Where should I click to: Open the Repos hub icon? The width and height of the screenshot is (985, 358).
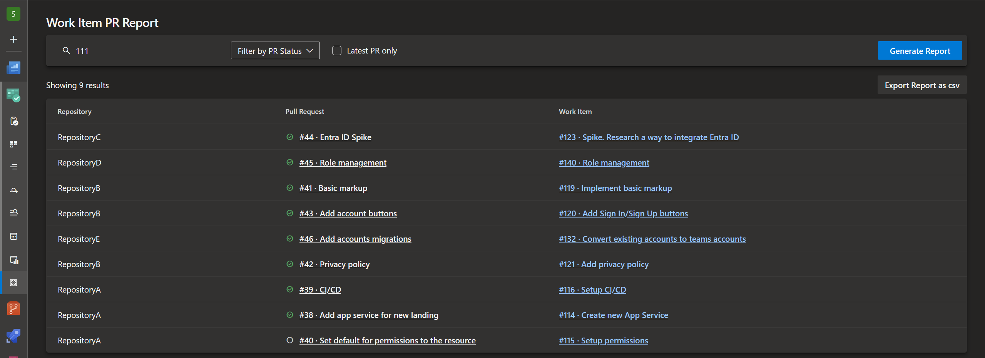(x=13, y=308)
